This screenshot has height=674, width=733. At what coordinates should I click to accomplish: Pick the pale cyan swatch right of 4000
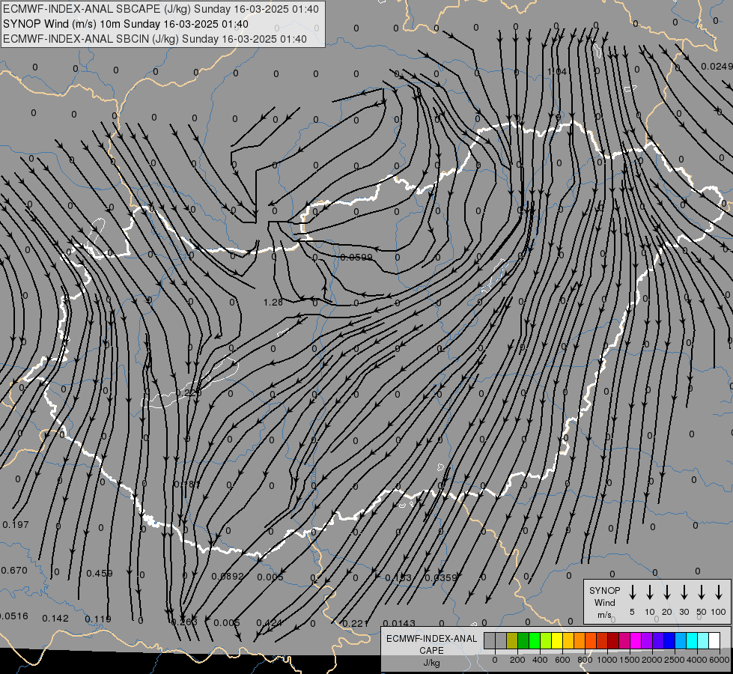[703, 641]
